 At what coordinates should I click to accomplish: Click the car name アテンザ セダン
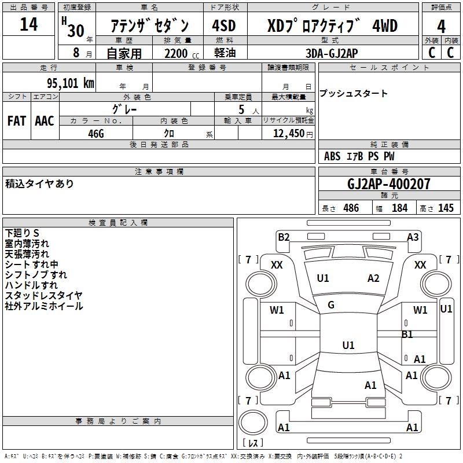(x=149, y=25)
